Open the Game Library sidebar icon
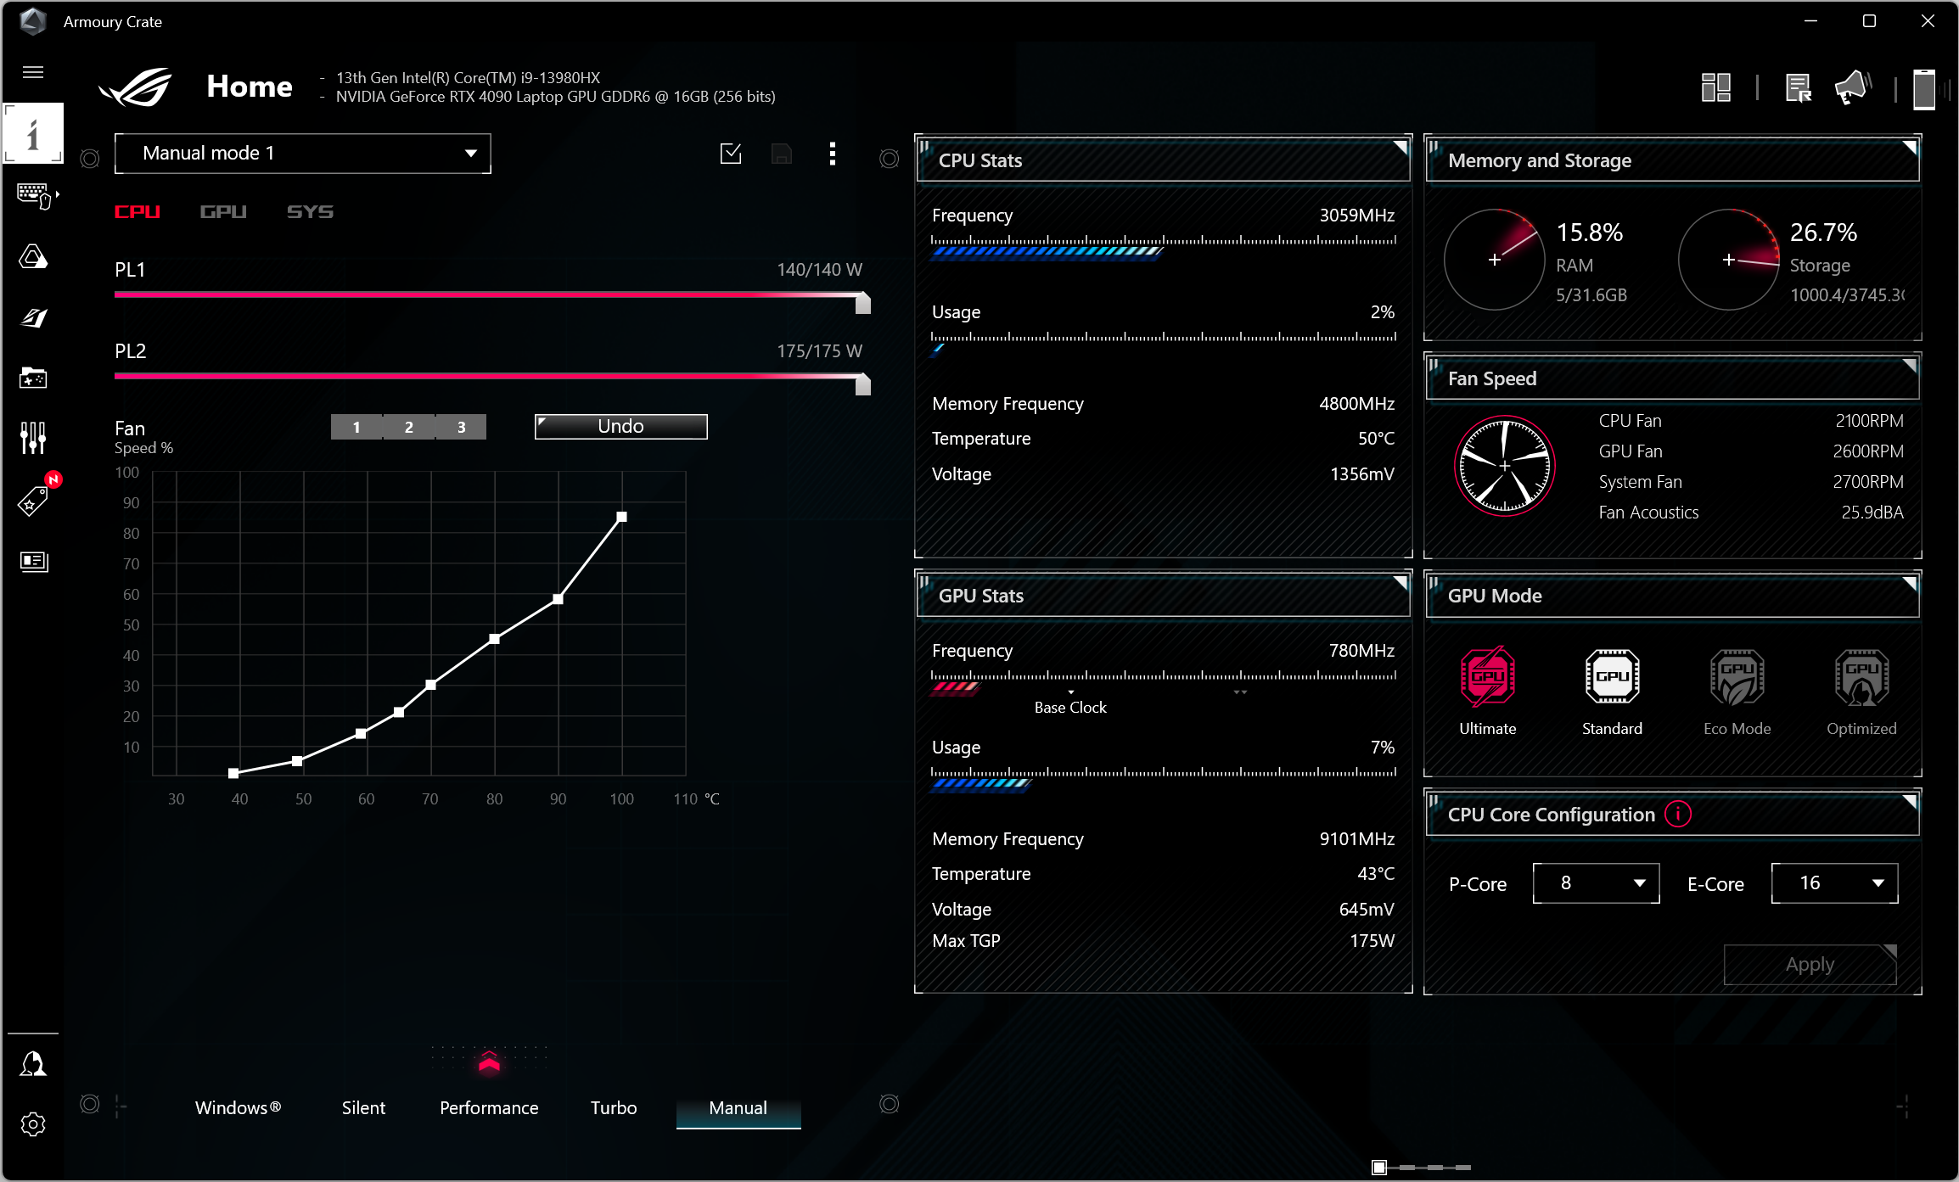This screenshot has height=1182, width=1959. pyautogui.click(x=33, y=378)
